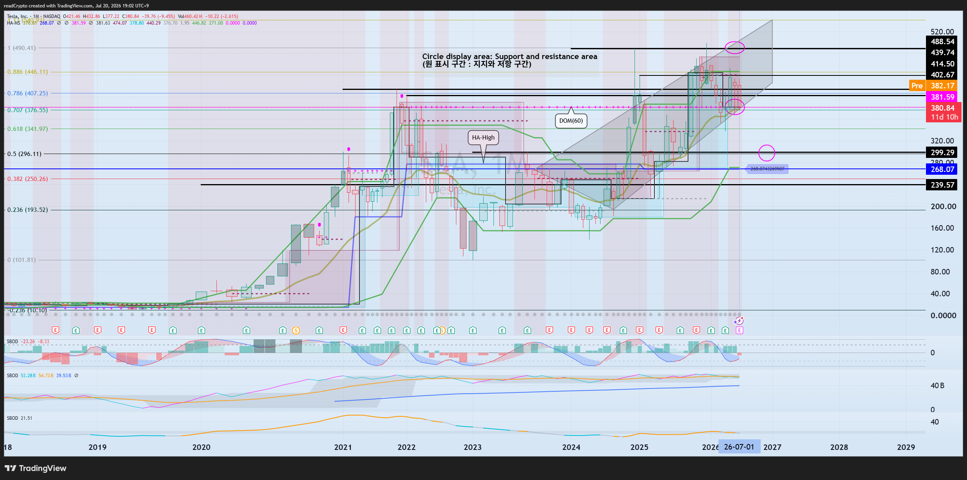
Task: Click the 488.54 price axis label
Action: 942,41
